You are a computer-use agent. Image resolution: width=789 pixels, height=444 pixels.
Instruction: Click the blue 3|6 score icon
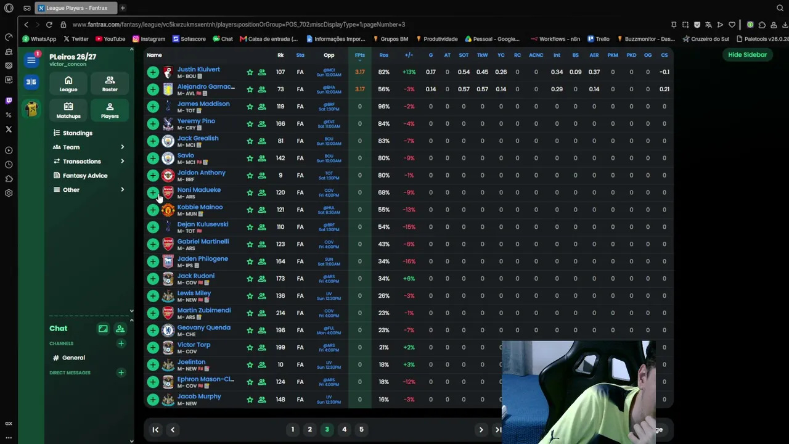click(31, 82)
